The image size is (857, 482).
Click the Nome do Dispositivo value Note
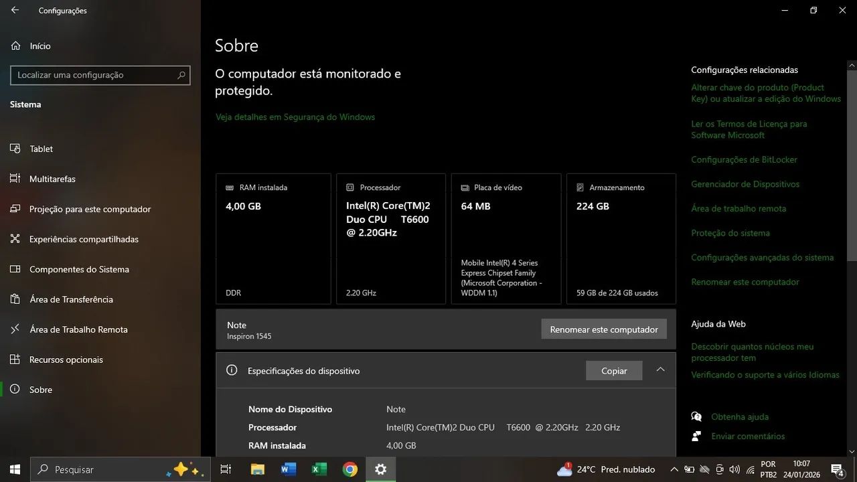coord(396,409)
